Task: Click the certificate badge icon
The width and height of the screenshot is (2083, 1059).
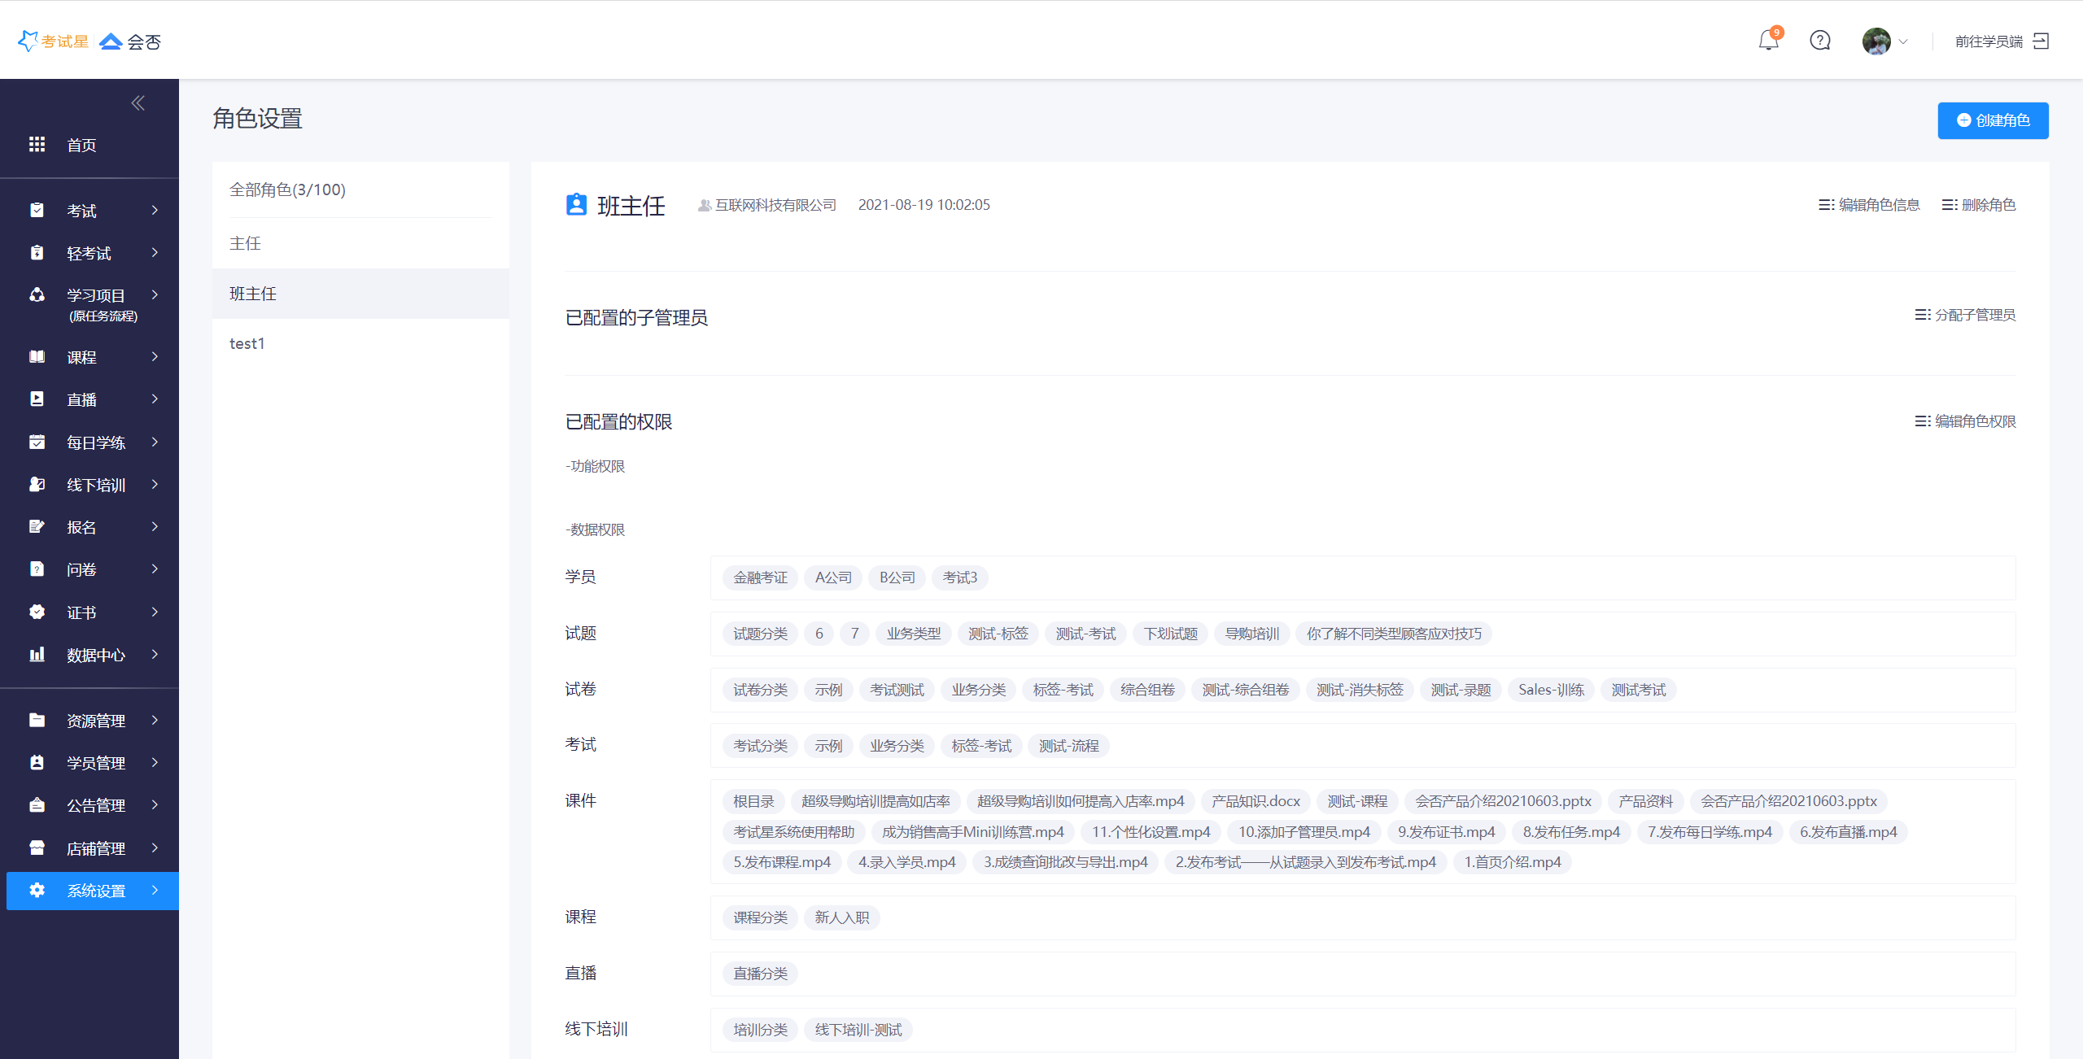Action: pos(37,612)
